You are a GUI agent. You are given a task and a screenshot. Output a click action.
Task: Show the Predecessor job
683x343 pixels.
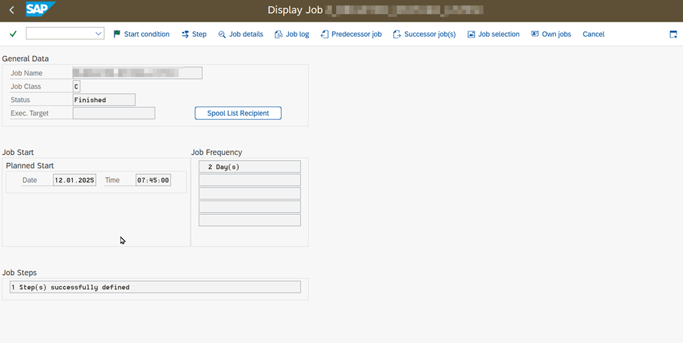click(x=351, y=34)
